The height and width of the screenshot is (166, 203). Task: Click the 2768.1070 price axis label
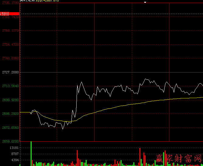coord(10,31)
